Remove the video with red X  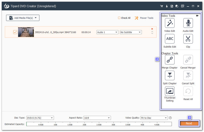point(152,29)
